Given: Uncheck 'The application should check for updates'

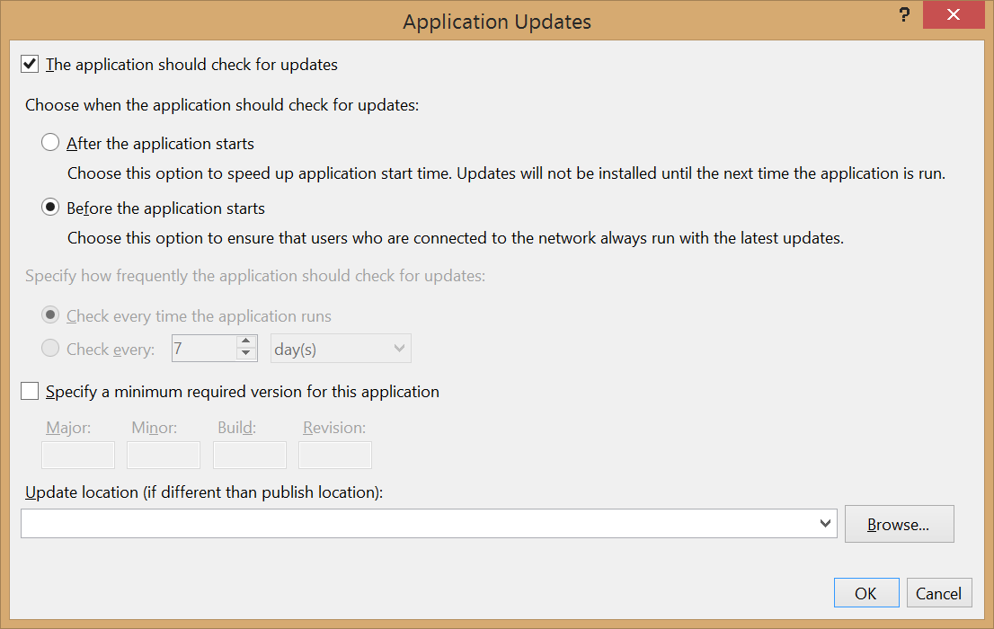Looking at the screenshot, I should click(31, 65).
